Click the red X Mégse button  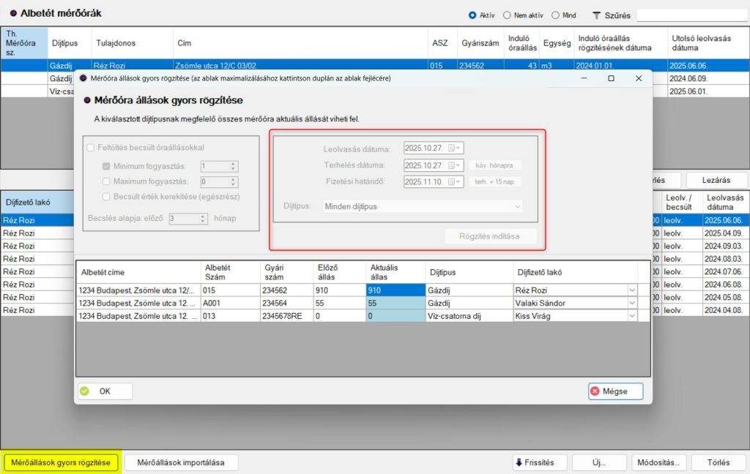[x=615, y=391]
